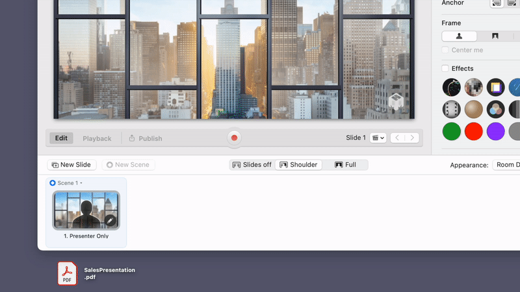Start recording with the red record button
Viewport: 520px width, 292px height.
(234, 138)
